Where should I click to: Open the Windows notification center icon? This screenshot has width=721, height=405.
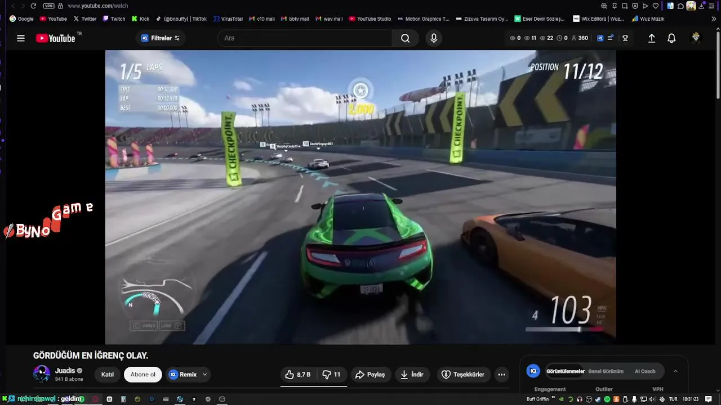coord(709,399)
